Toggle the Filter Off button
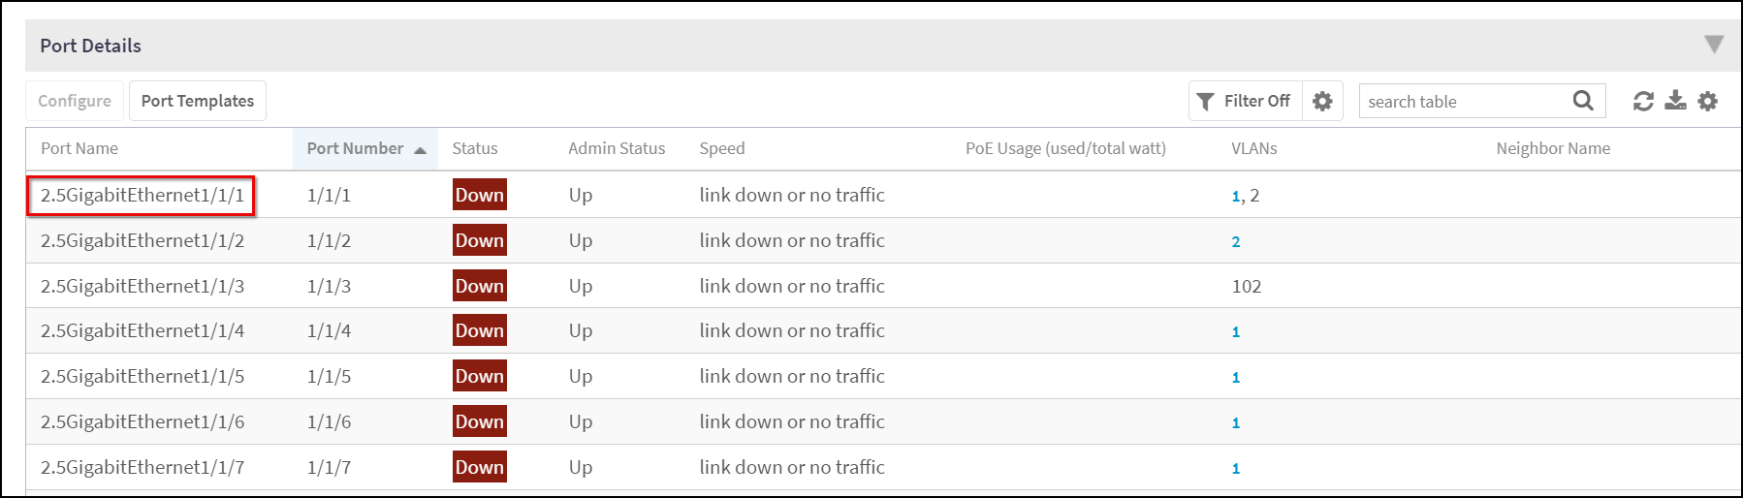The height and width of the screenshot is (498, 1743). (1246, 101)
